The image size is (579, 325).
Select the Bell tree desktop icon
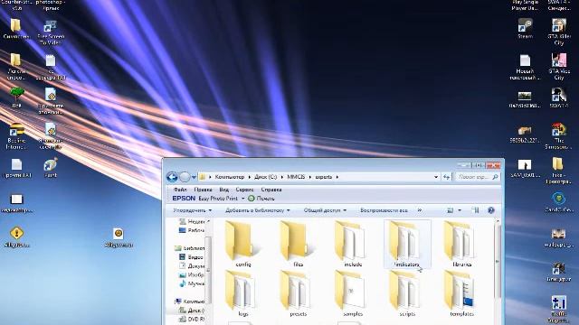point(16,97)
